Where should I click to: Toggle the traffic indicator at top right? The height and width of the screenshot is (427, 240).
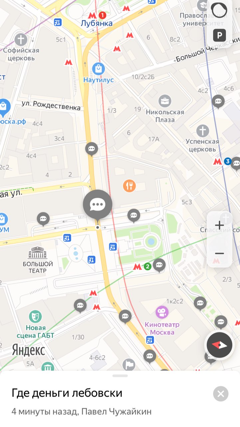click(219, 11)
